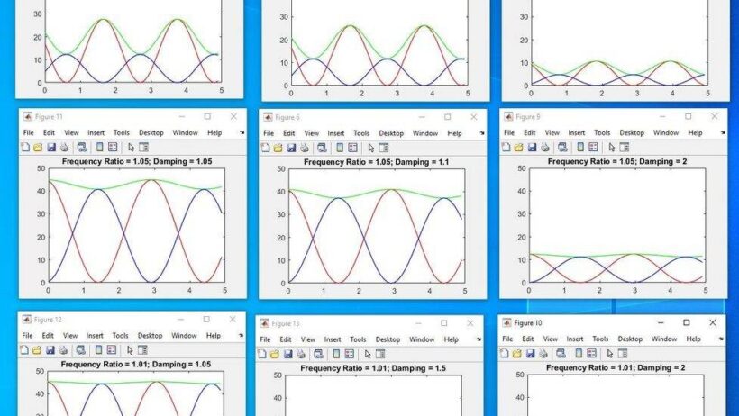
Task: Click Print Figure icon in Figure 12 toolbar
Action: pyautogui.click(x=63, y=349)
